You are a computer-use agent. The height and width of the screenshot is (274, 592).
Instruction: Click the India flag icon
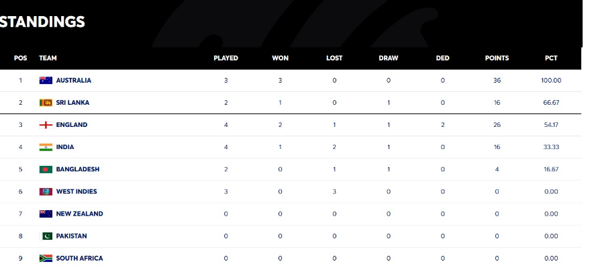[46, 147]
